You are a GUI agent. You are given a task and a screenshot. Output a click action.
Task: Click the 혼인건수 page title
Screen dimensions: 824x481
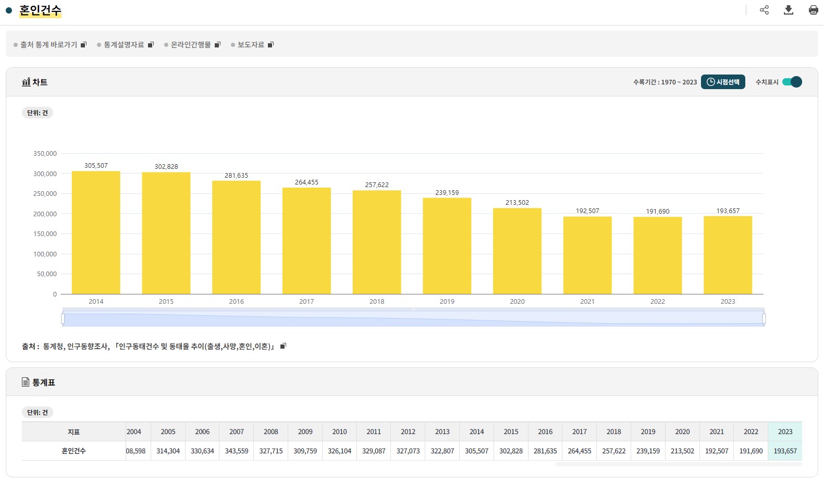coord(40,10)
